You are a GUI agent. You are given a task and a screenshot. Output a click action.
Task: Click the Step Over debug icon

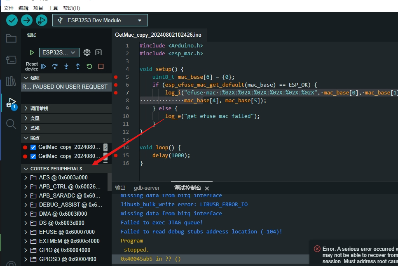tap(54, 66)
